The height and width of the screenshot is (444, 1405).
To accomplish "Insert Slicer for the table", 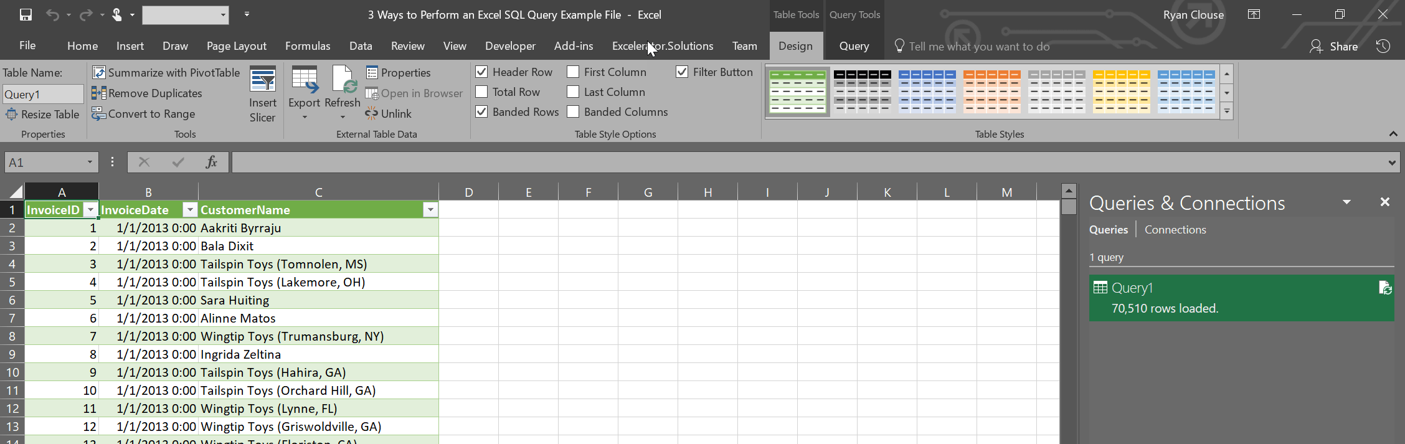I will [263, 95].
